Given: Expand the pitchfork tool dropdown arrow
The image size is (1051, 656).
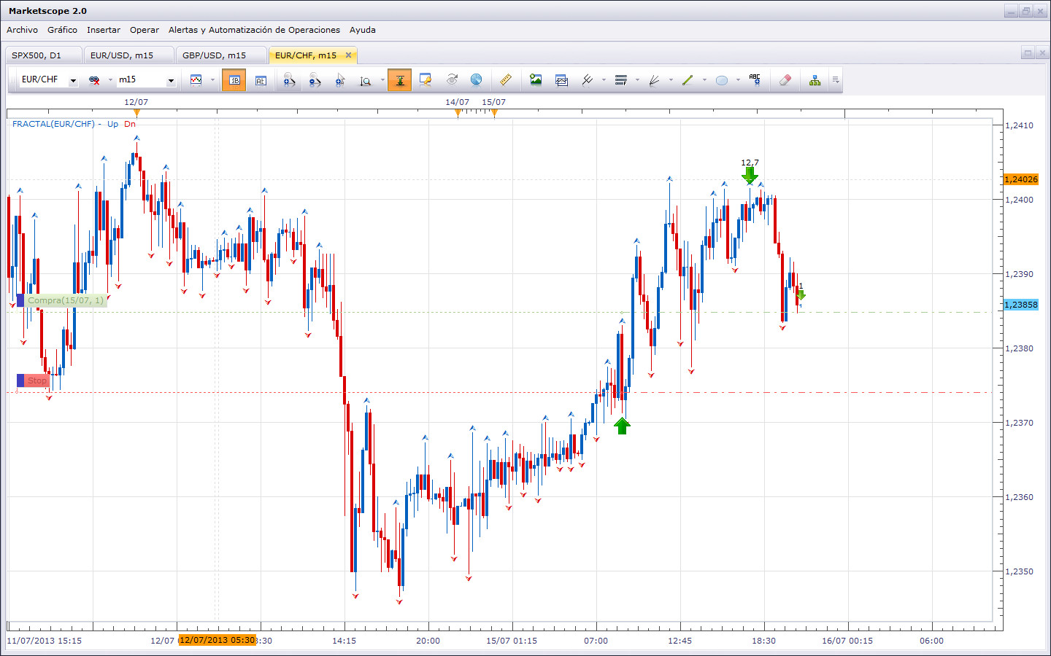Looking at the screenshot, I should click(x=604, y=80).
